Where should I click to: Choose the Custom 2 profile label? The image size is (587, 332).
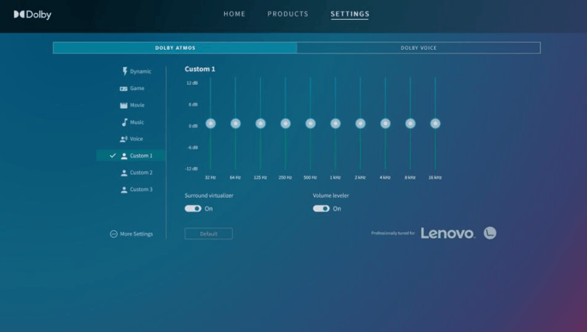click(x=141, y=172)
